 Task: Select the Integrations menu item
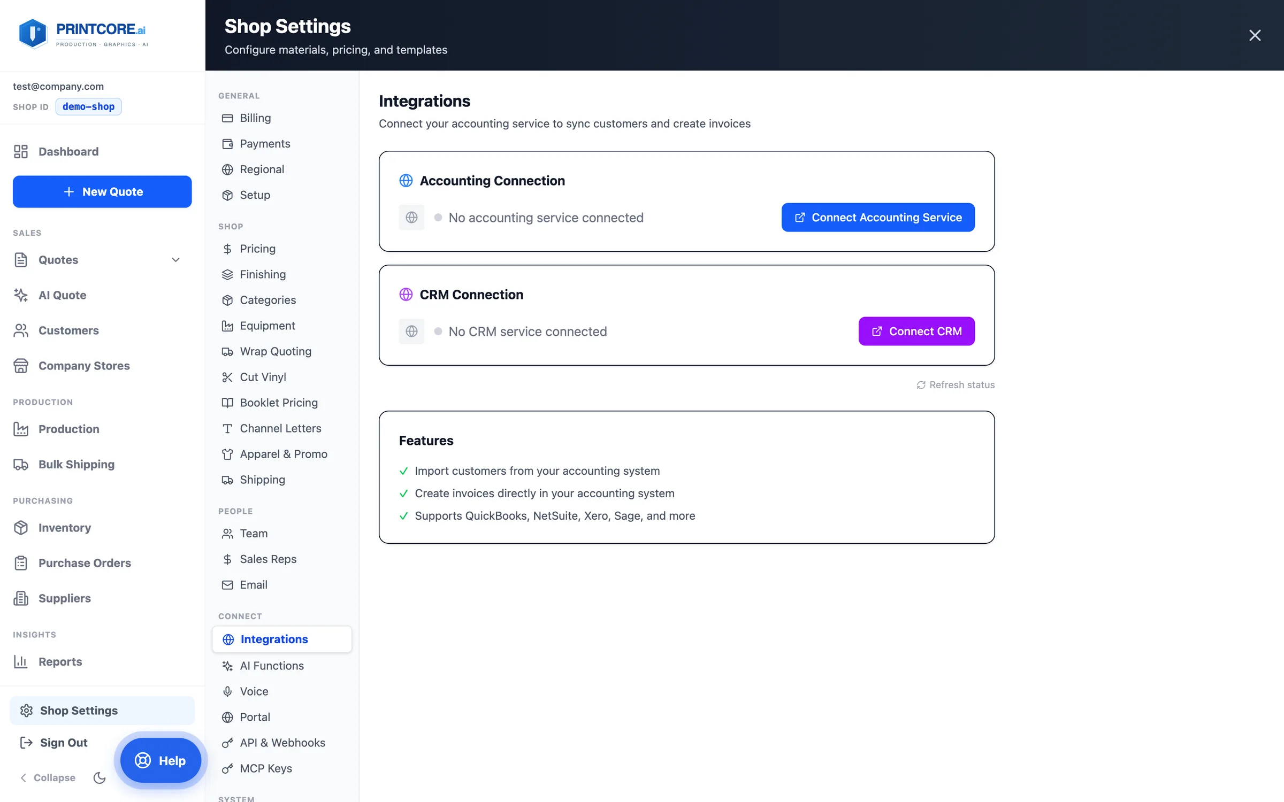point(282,639)
